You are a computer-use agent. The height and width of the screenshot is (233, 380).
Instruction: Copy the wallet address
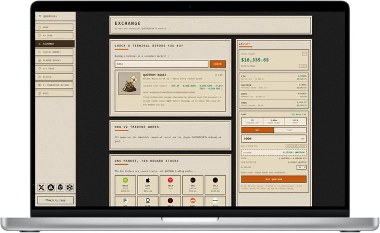303,66
